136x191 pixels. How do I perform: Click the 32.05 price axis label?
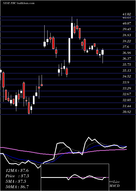point(127,100)
